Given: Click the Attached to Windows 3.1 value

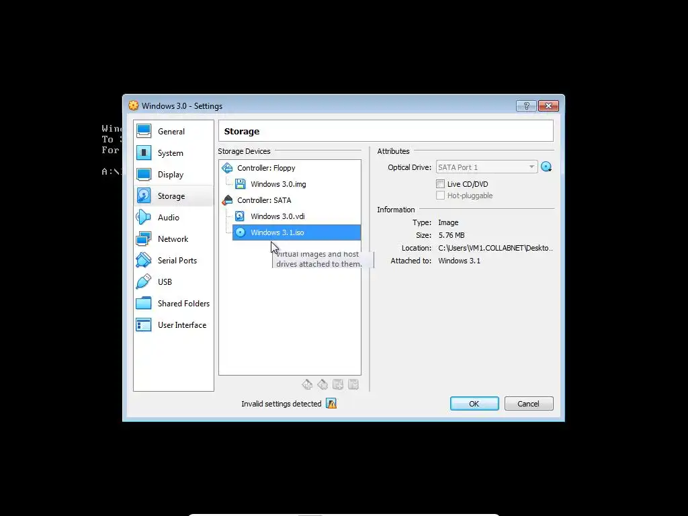Looking at the screenshot, I should 460,261.
